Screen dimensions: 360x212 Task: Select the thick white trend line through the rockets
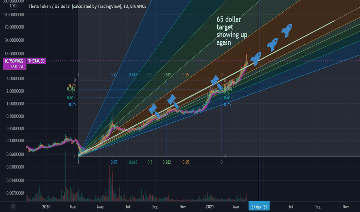(x=207, y=88)
